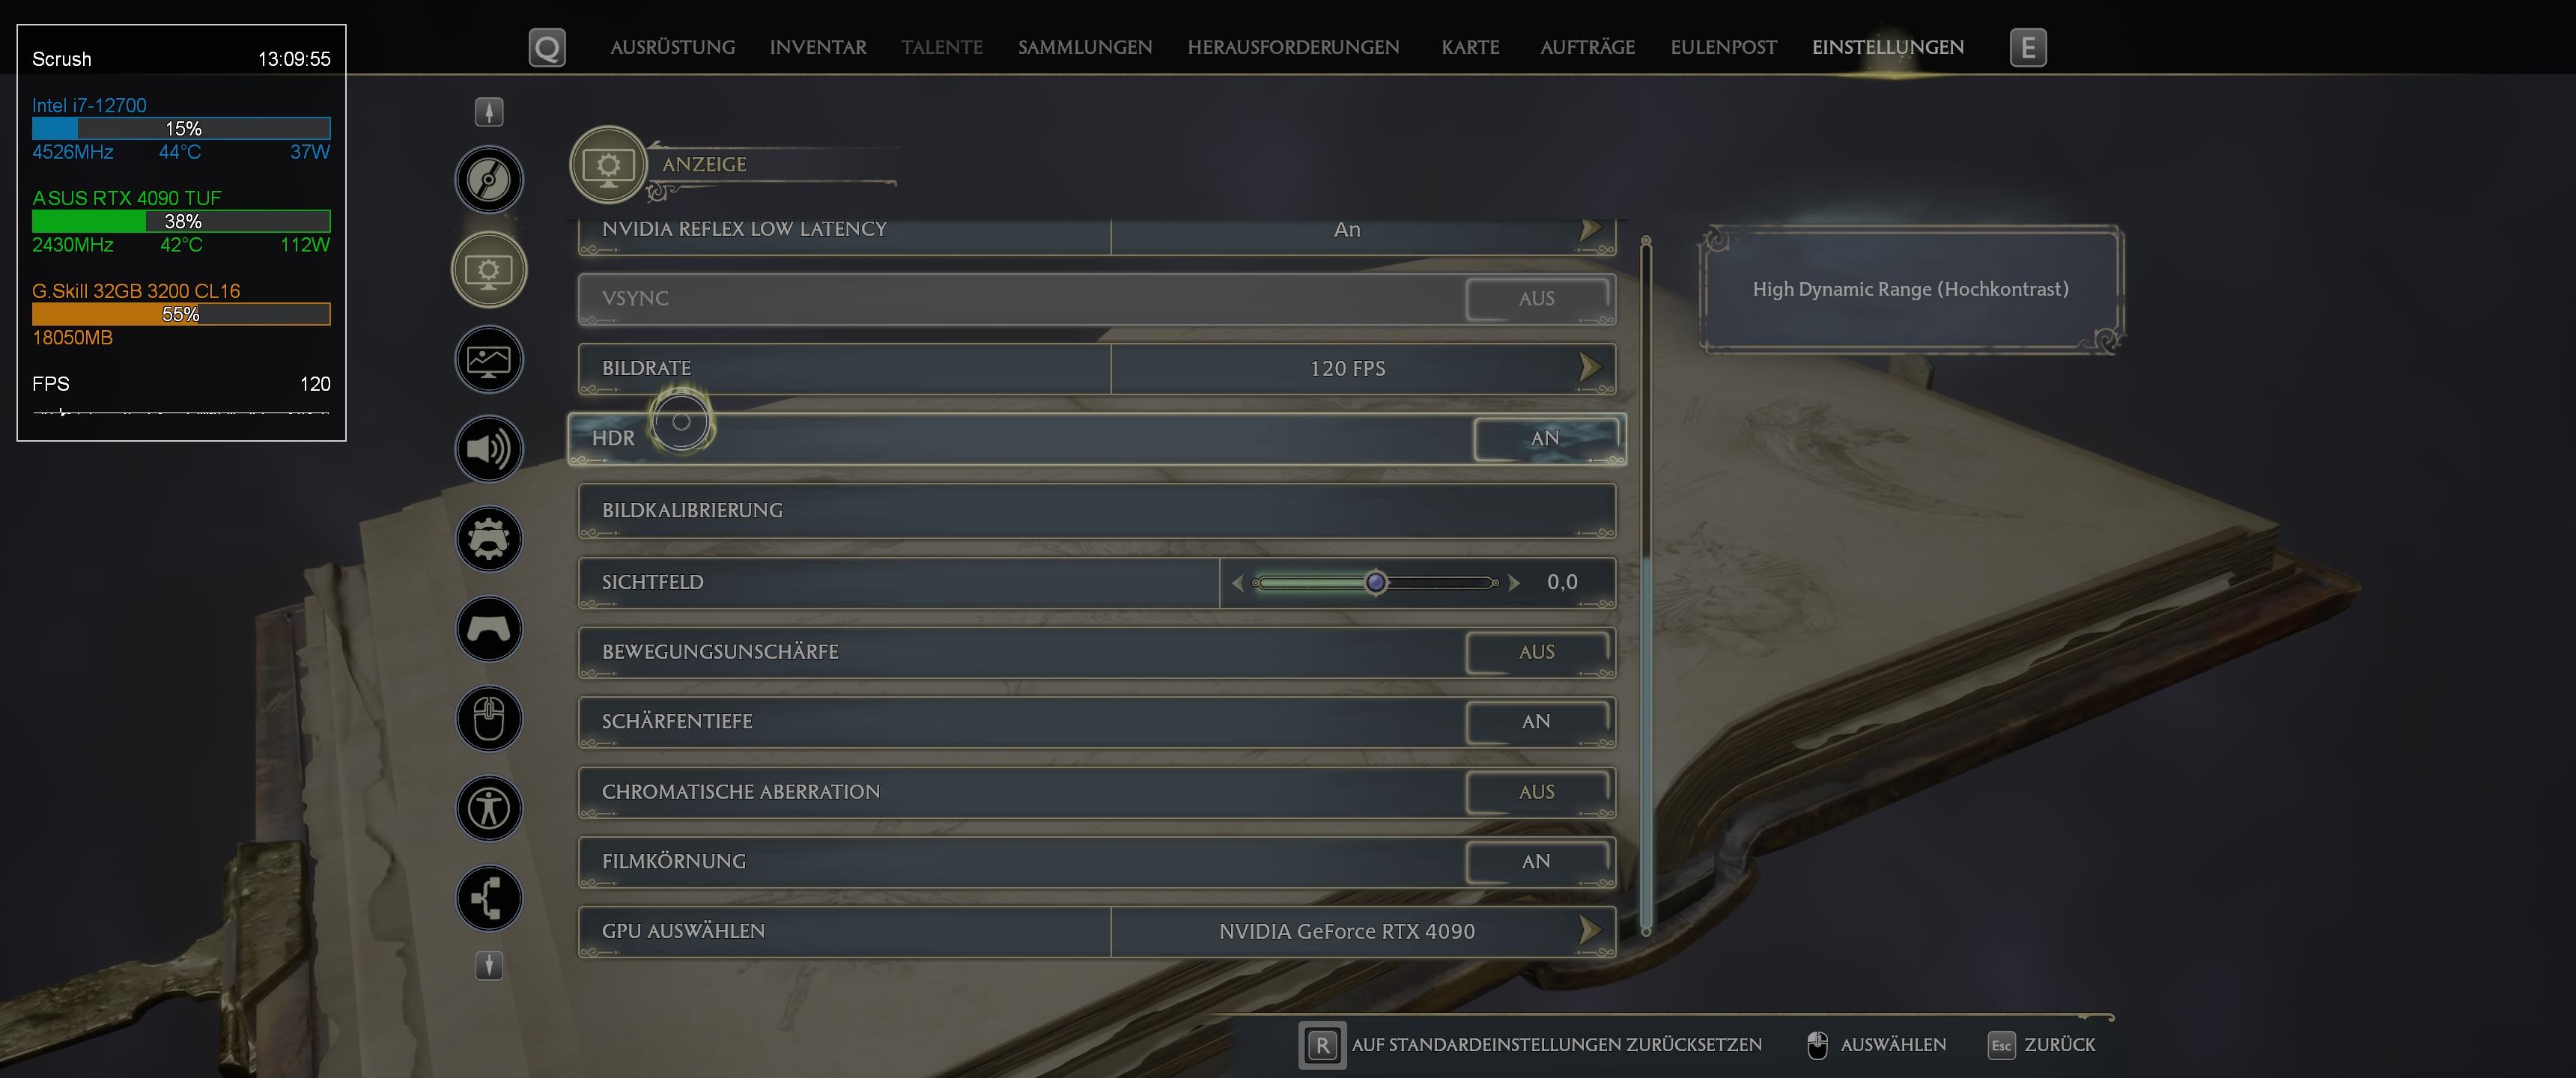Decrease Sichtfeld with left arrow

point(1237,583)
